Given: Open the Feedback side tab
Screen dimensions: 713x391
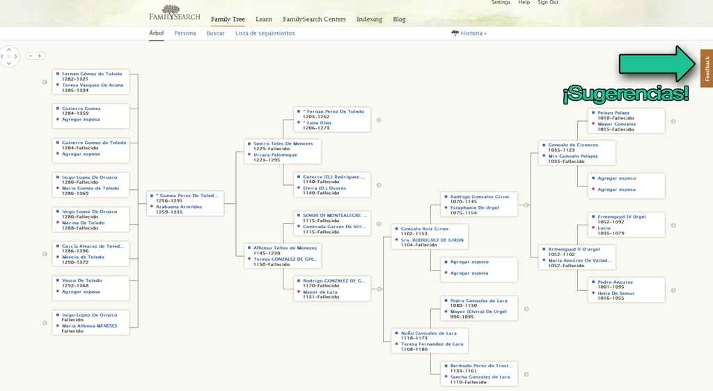Looking at the screenshot, I should pos(707,68).
